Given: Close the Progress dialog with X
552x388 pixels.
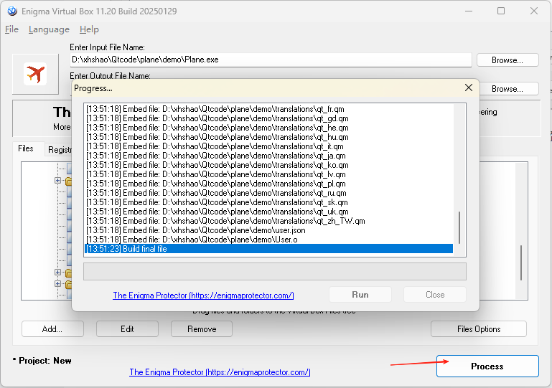Looking at the screenshot, I should tap(469, 87).
